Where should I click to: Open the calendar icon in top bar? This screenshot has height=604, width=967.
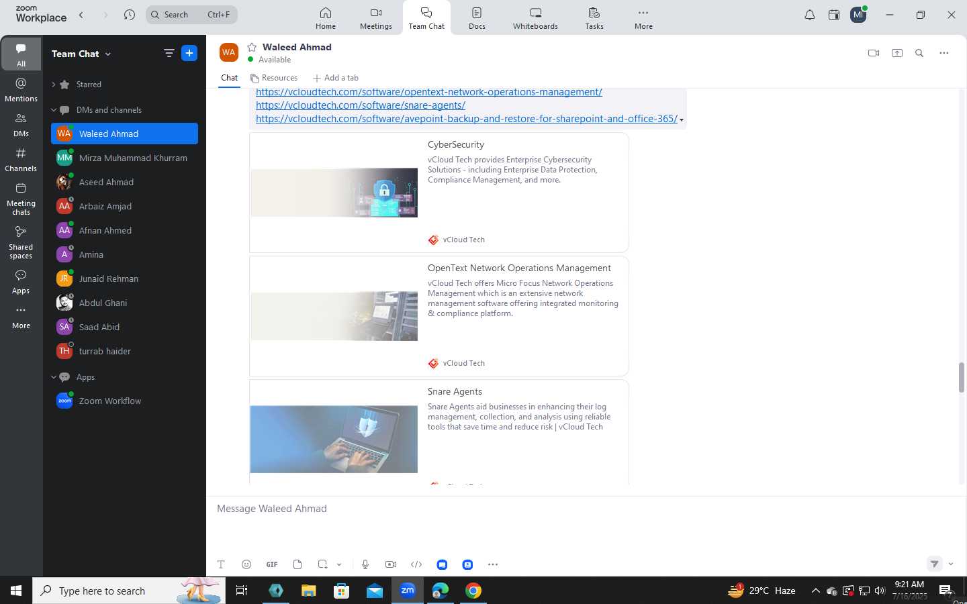coord(834,15)
